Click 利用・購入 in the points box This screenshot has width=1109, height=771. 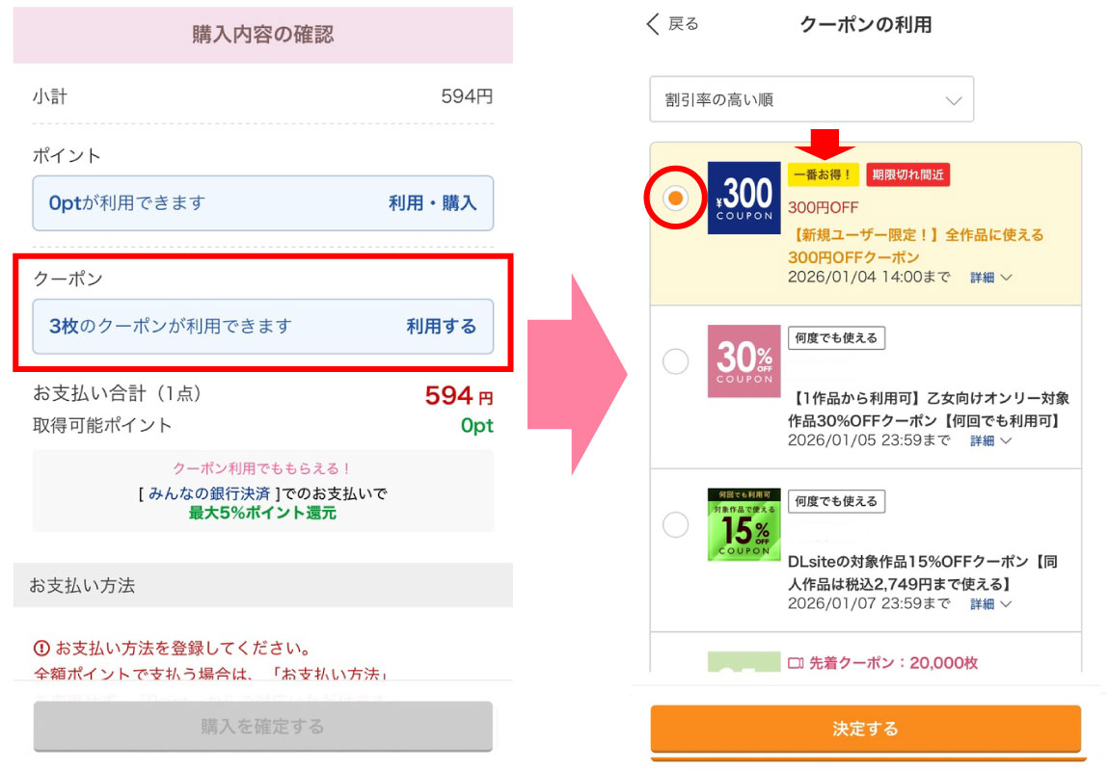(x=432, y=203)
